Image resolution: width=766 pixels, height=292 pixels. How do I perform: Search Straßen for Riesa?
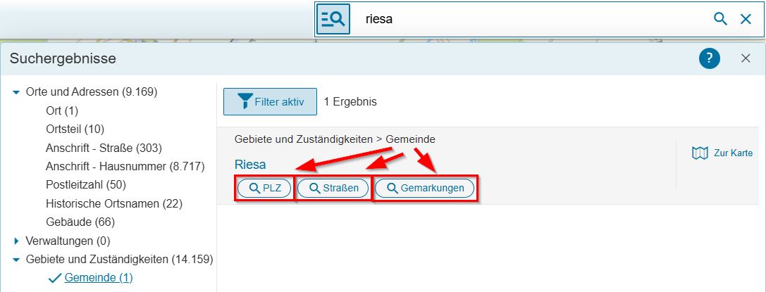333,188
